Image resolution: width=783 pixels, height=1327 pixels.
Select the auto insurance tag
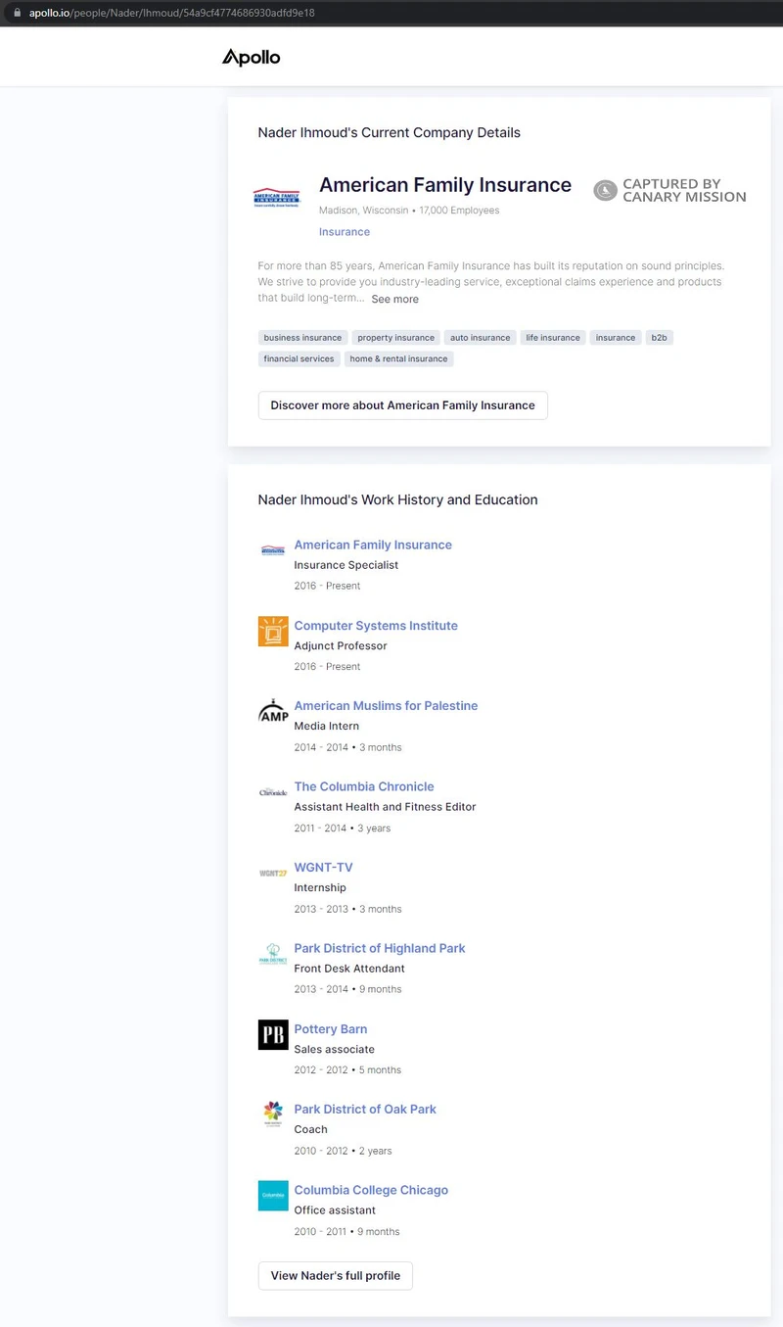(481, 338)
